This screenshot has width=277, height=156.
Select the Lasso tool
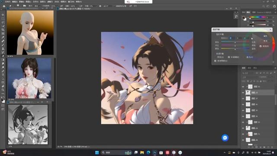pos(3,22)
